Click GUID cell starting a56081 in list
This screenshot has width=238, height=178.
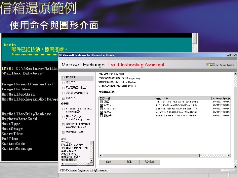point(177,112)
